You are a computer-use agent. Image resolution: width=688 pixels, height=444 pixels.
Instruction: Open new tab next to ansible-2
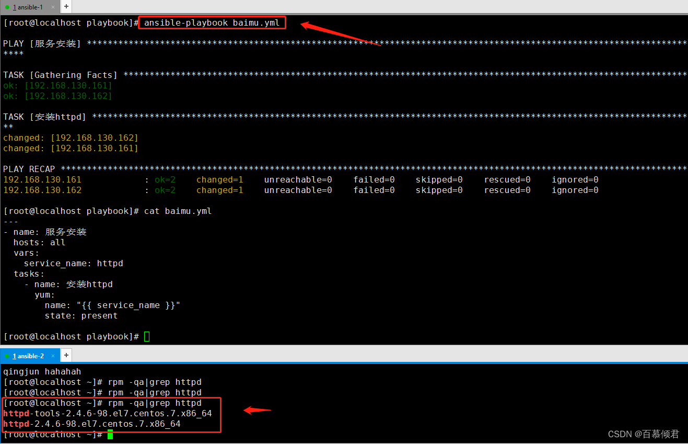pos(66,356)
